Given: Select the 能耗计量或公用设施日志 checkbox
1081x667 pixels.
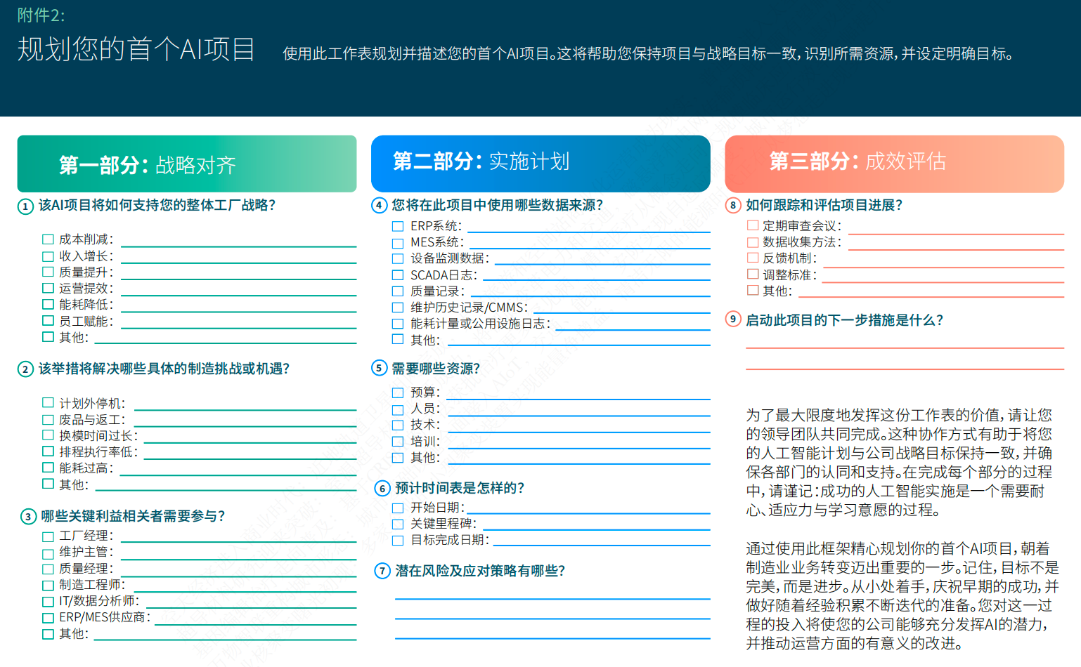Looking at the screenshot, I should coord(398,324).
